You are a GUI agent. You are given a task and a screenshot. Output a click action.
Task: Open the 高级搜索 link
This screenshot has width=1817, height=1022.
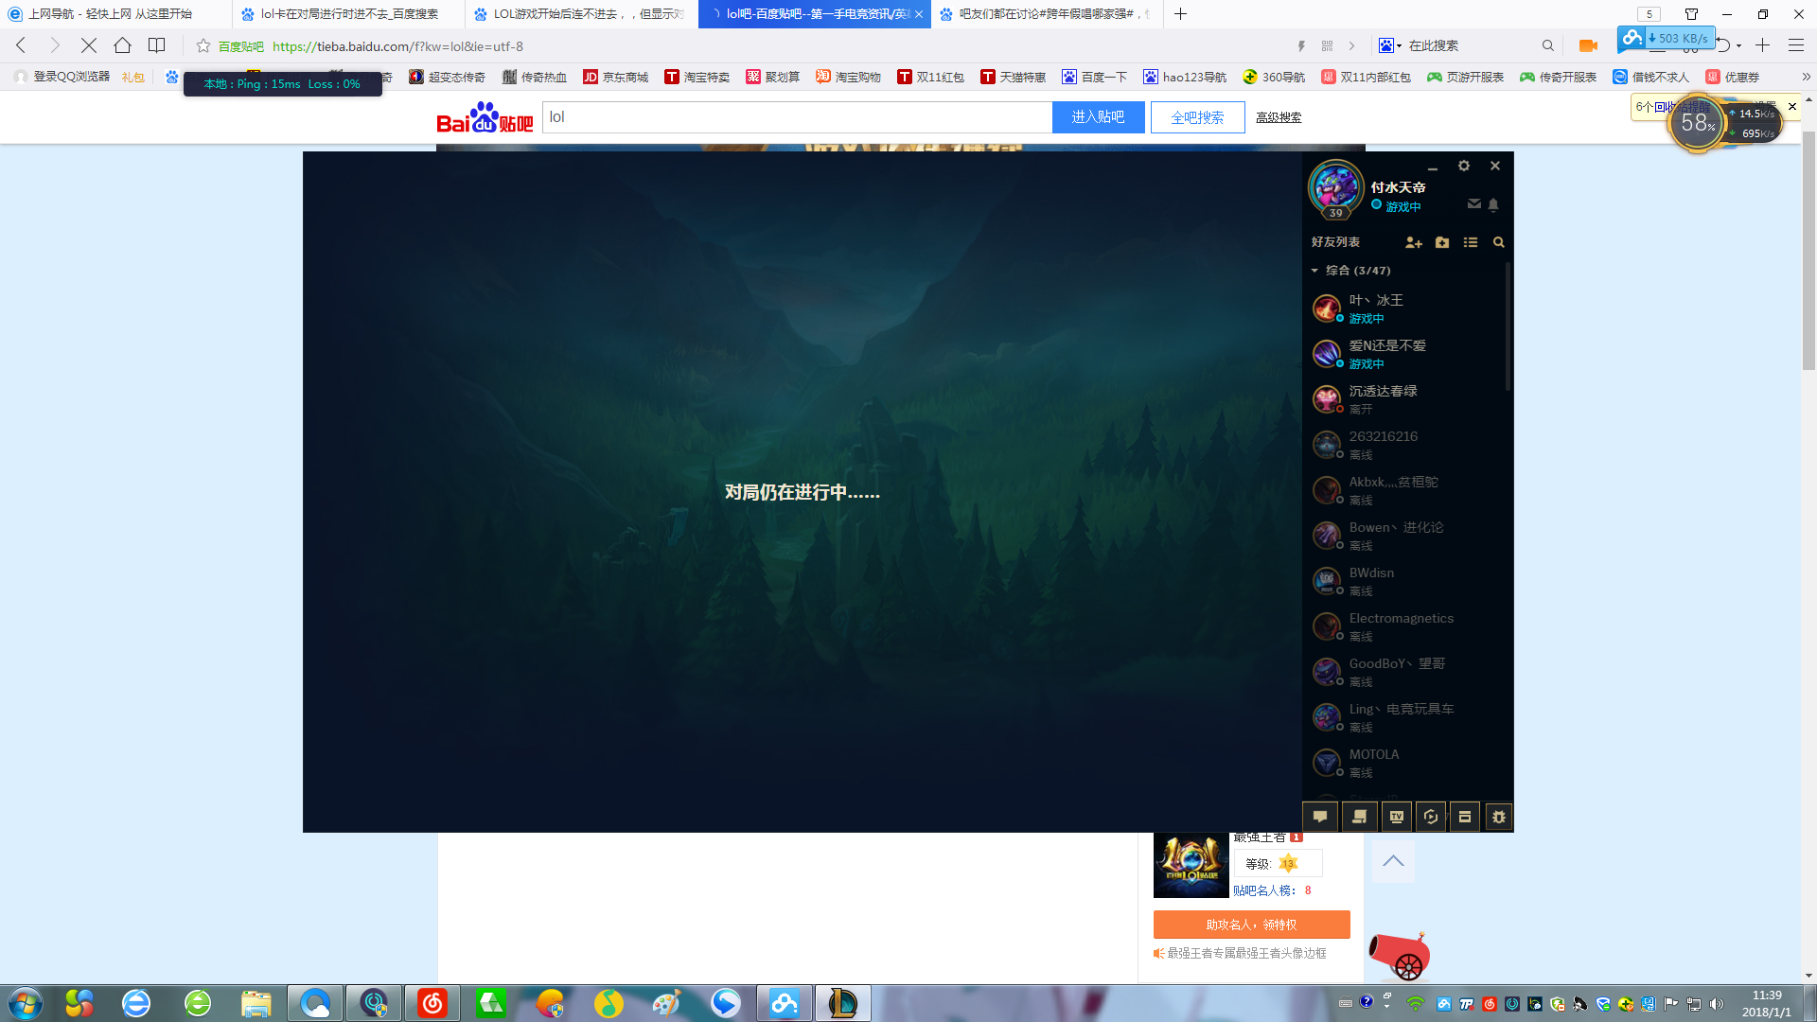1279,117
